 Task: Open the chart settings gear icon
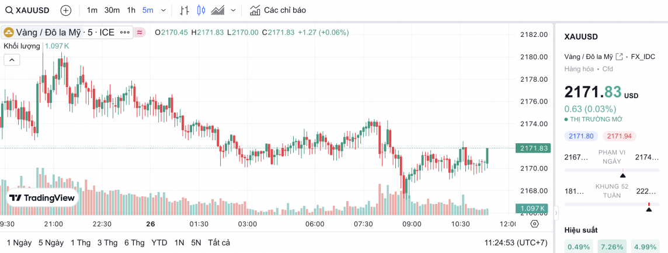coord(534,224)
